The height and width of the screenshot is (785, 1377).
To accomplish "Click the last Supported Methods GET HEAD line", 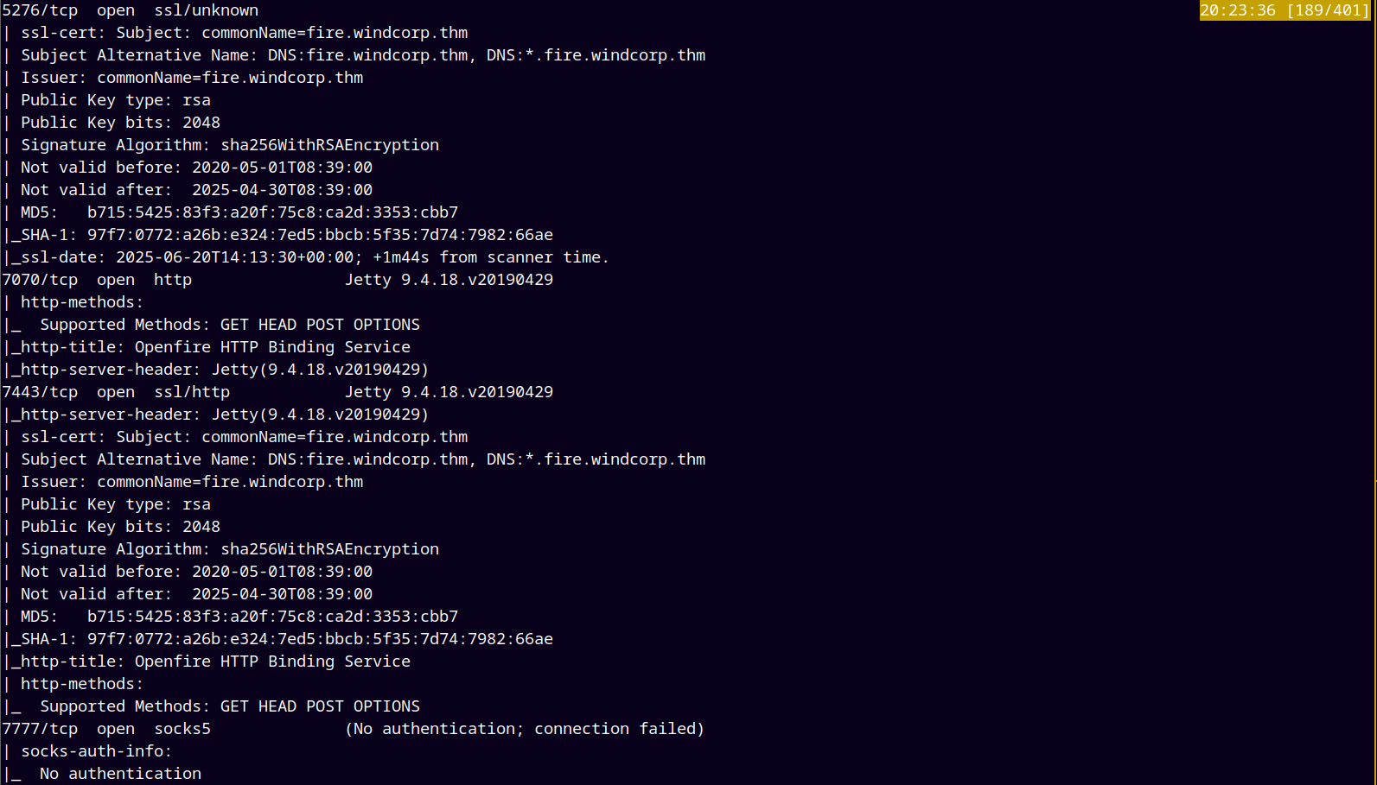I will (x=213, y=706).
